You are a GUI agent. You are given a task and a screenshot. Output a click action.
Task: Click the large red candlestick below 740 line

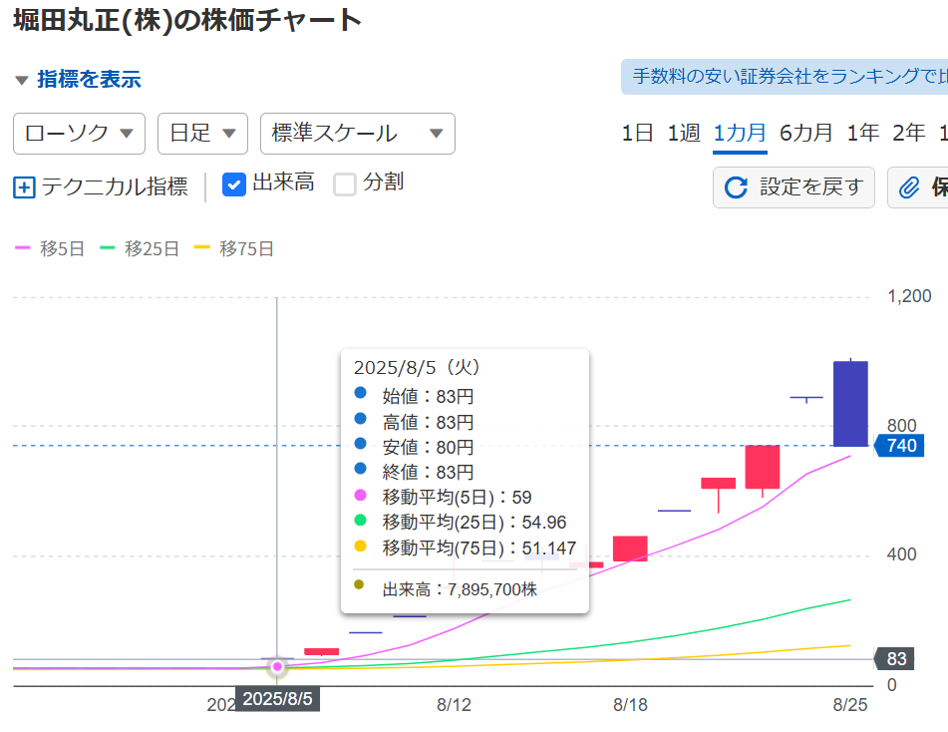click(x=762, y=467)
